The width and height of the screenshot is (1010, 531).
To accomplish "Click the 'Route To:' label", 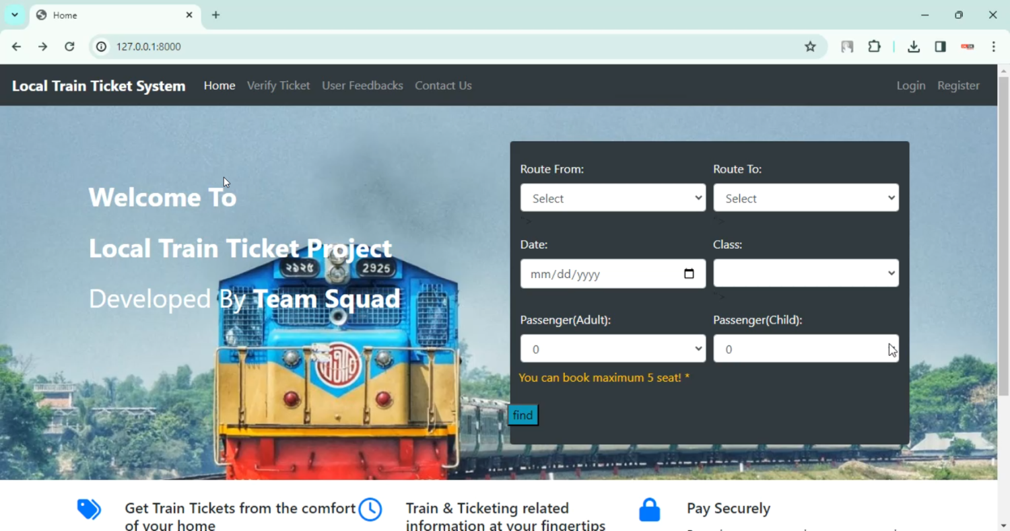I will [737, 169].
